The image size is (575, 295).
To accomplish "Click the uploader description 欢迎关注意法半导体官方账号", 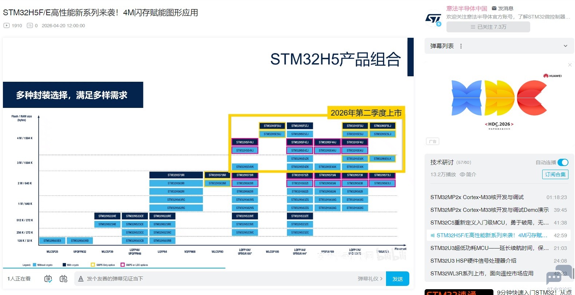I will [x=508, y=17].
